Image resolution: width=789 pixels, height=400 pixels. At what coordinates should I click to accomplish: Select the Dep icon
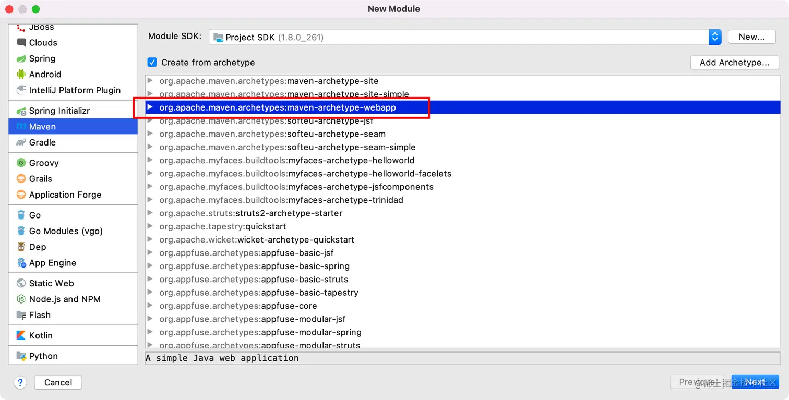pyautogui.click(x=21, y=247)
